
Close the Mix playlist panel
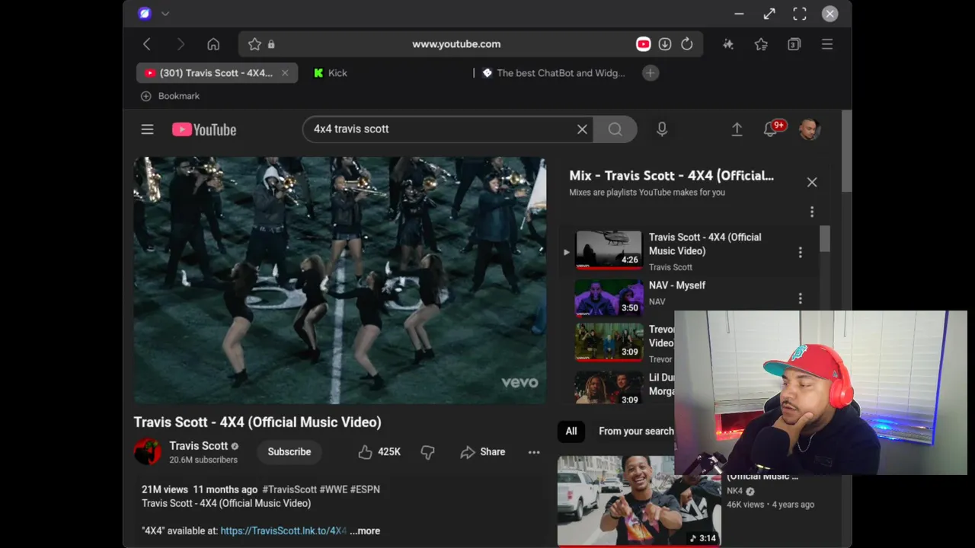pos(812,182)
